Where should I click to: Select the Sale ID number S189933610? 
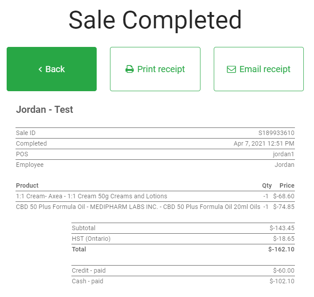point(276,133)
